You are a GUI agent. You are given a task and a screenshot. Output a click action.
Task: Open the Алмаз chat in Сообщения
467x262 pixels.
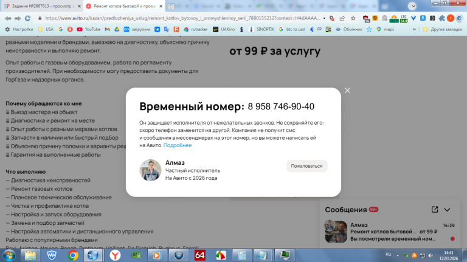click(x=390, y=232)
